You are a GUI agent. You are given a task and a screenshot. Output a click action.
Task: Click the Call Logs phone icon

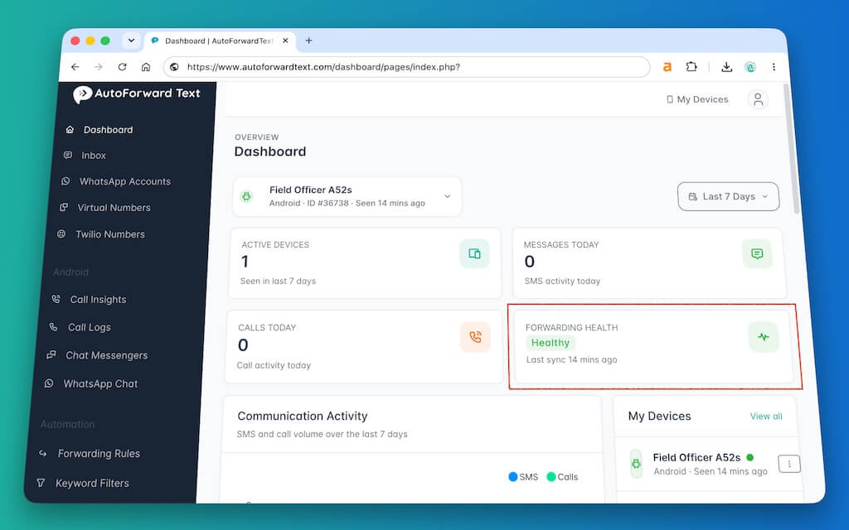pos(53,326)
